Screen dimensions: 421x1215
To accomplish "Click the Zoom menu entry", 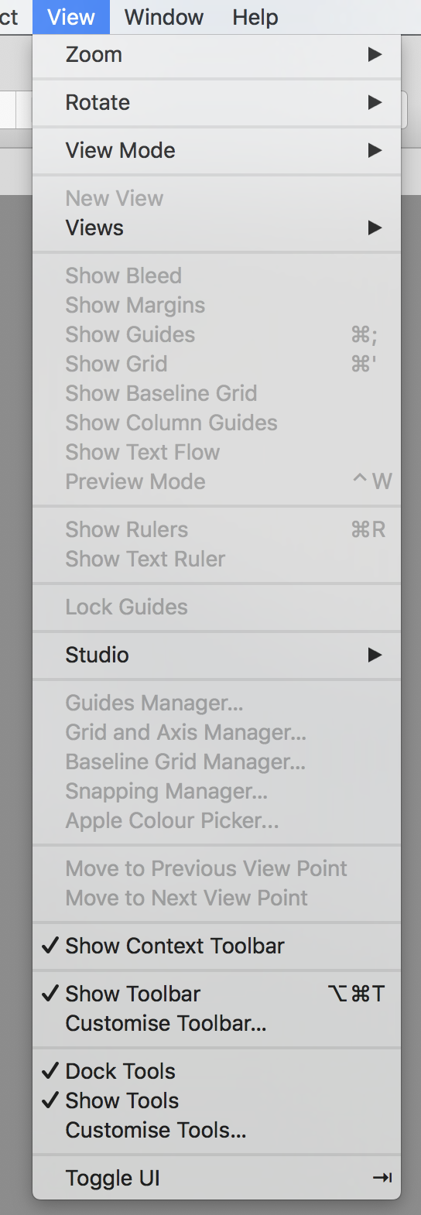I will pos(217,55).
